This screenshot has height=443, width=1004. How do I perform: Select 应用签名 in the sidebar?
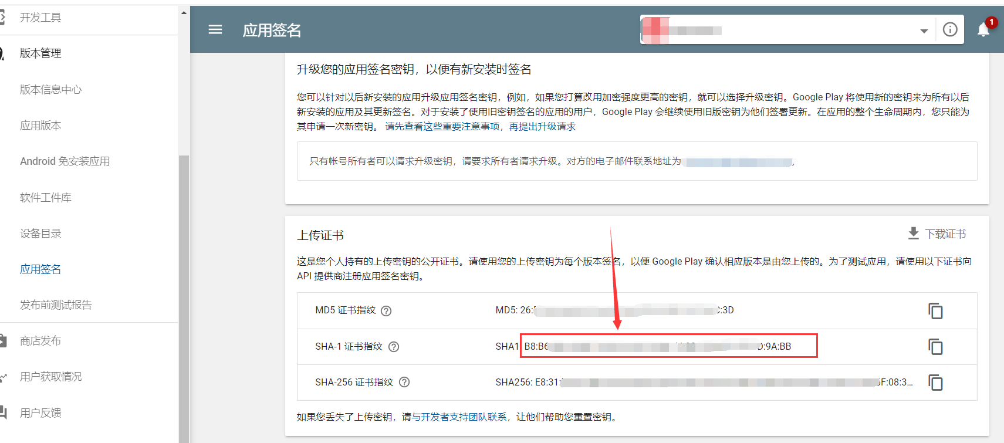40,269
